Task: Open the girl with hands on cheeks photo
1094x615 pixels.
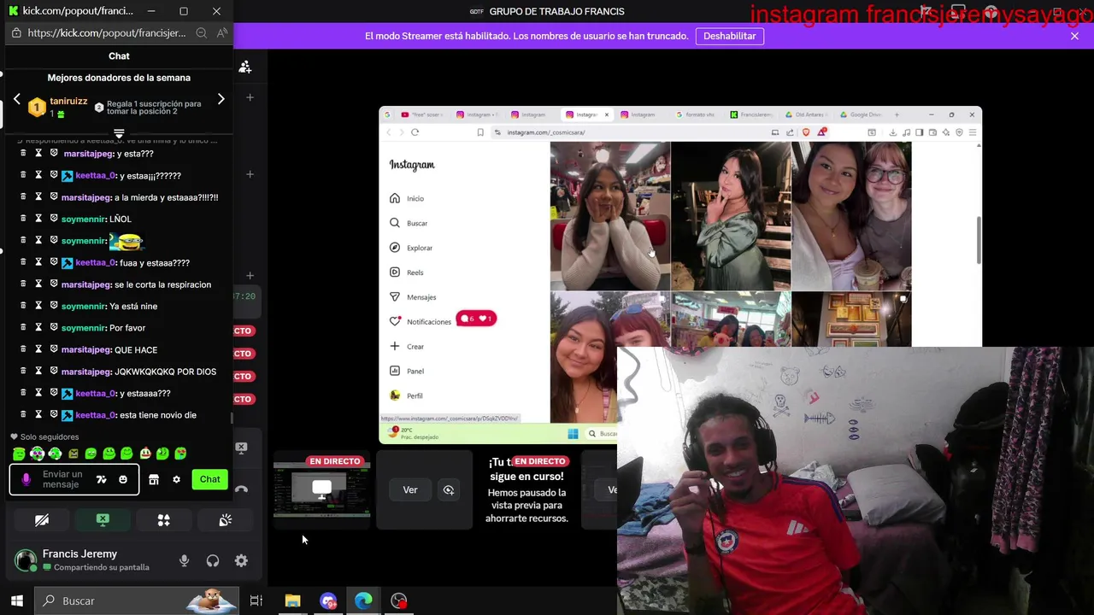Action: click(x=610, y=216)
